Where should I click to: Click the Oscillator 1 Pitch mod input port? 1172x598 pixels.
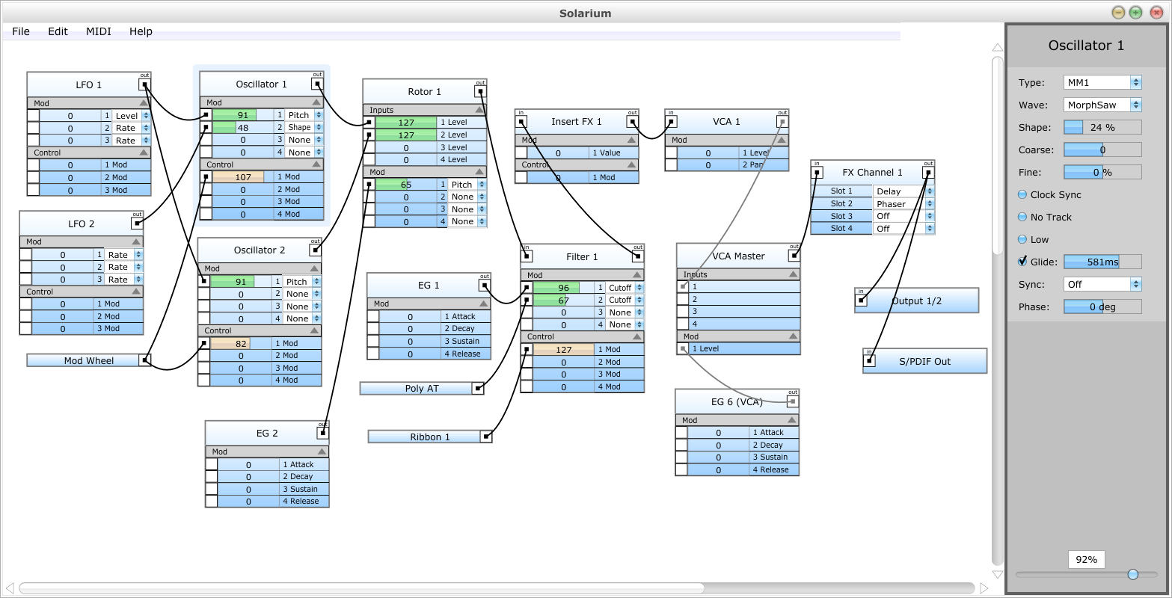[206, 115]
